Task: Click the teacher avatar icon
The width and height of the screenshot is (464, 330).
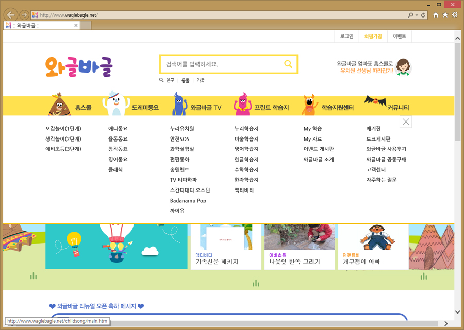Action: pyautogui.click(x=403, y=67)
